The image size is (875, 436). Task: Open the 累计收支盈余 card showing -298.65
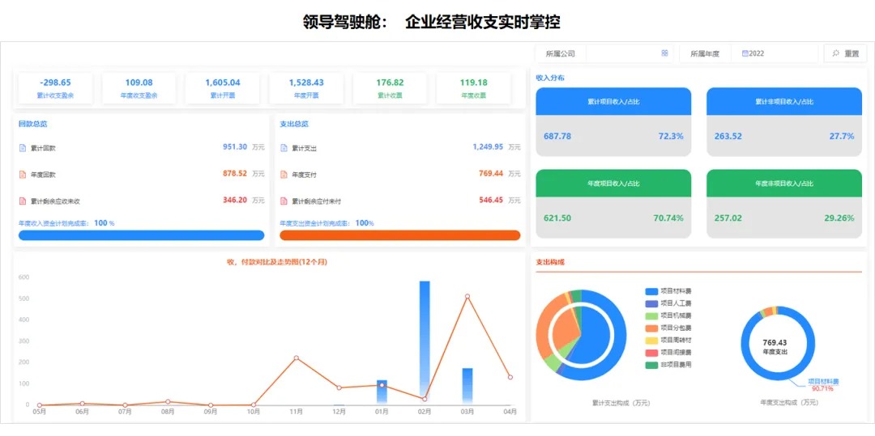(55, 88)
